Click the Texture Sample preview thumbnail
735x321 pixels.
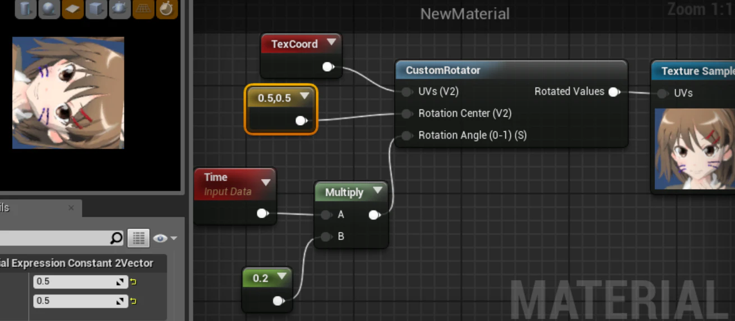695,149
